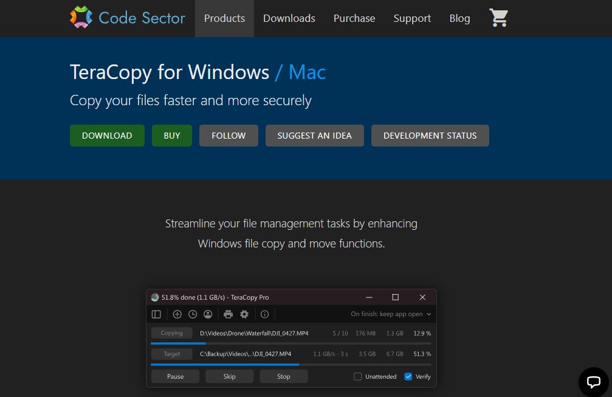Switch to the Mac version link
Screen dimensions: 612x397
pyautogui.click(x=307, y=72)
